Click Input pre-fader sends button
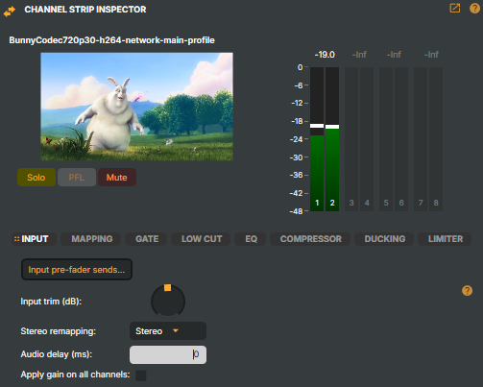The height and width of the screenshot is (387, 483). [x=77, y=270]
